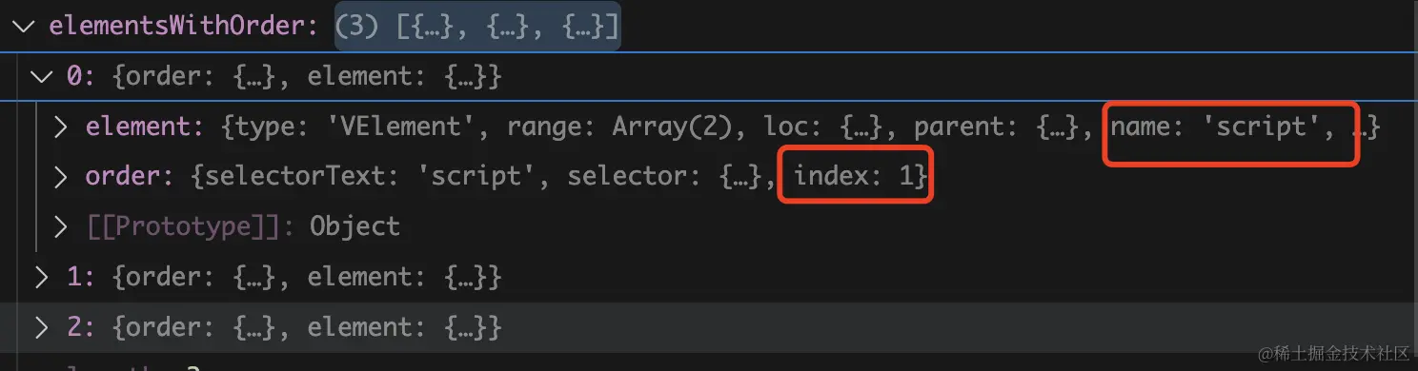Click the item 0 object preview text
The height and width of the screenshot is (371, 1418).
307,76
